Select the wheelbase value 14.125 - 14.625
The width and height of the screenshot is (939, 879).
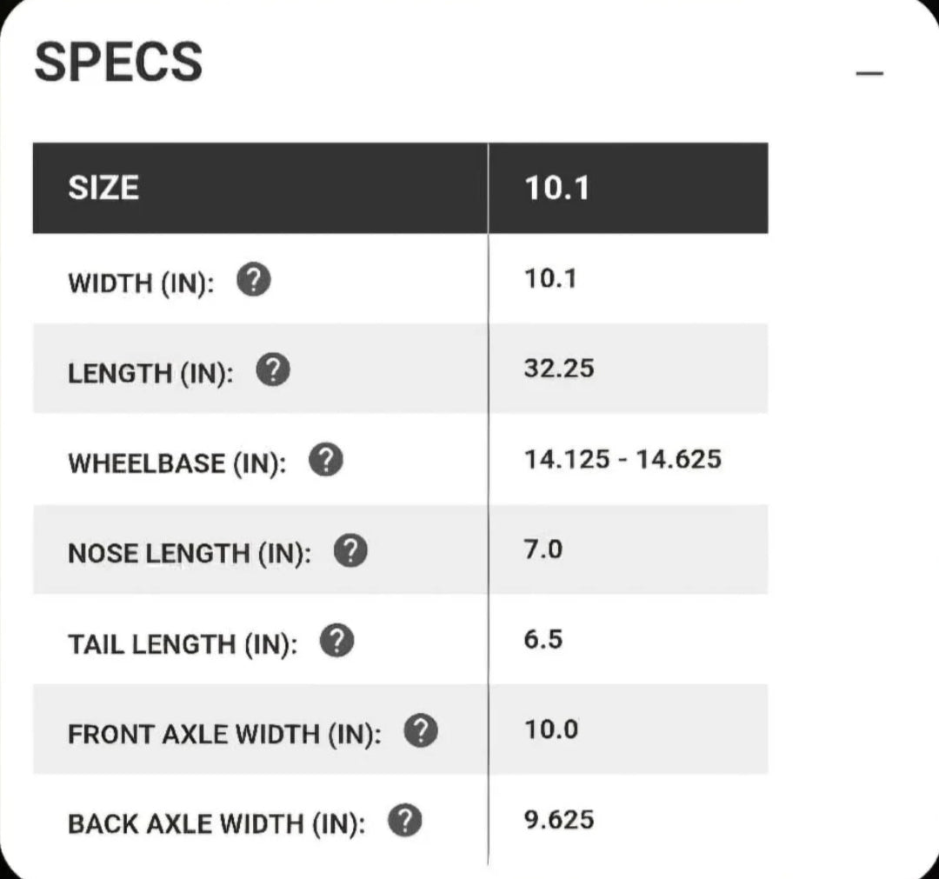click(x=623, y=459)
